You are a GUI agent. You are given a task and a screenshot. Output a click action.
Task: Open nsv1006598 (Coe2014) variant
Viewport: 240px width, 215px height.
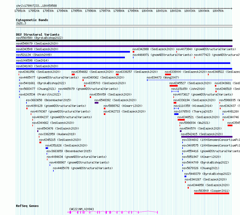coord(32,60)
